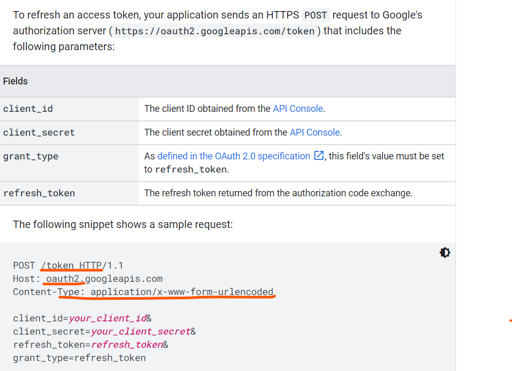Select the grant_type field name cell
Image resolution: width=512 pixels, height=371 pixels.
(69, 163)
